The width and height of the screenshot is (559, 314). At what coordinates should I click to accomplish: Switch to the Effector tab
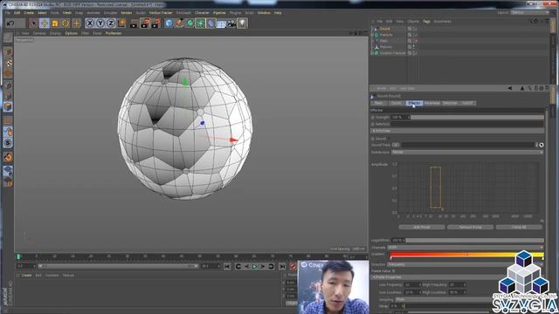(x=414, y=103)
